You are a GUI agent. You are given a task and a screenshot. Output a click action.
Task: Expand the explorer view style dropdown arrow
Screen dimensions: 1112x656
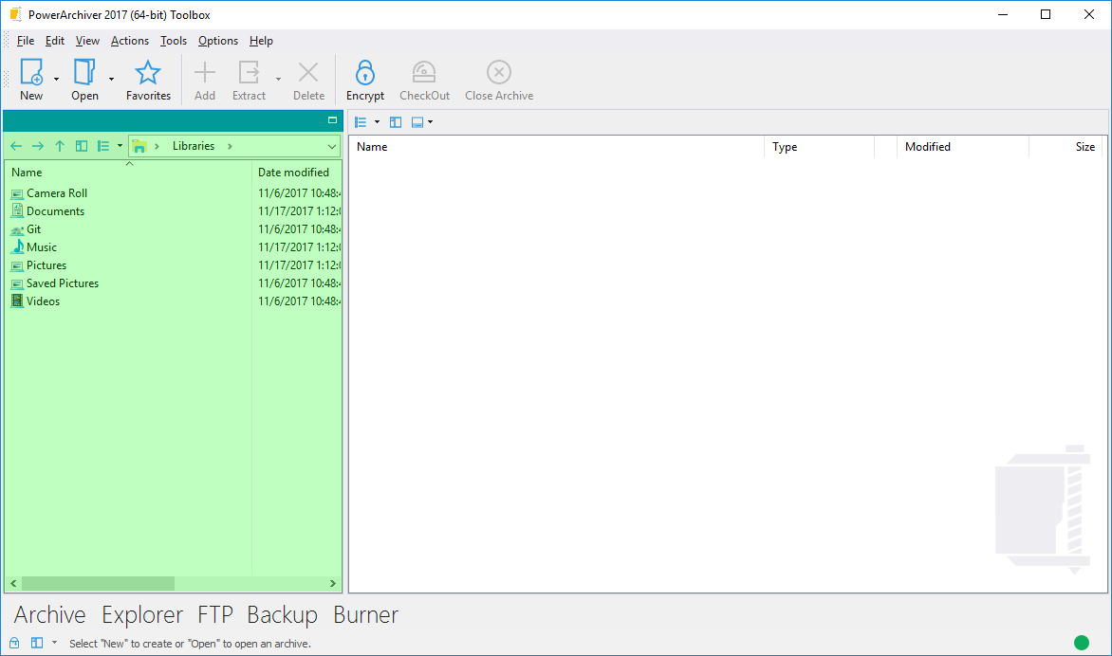click(120, 146)
